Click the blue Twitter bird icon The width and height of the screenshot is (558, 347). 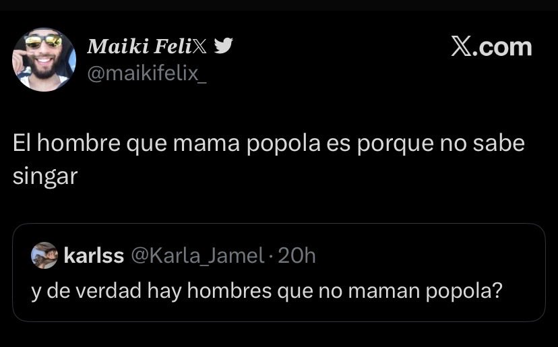[x=224, y=46]
